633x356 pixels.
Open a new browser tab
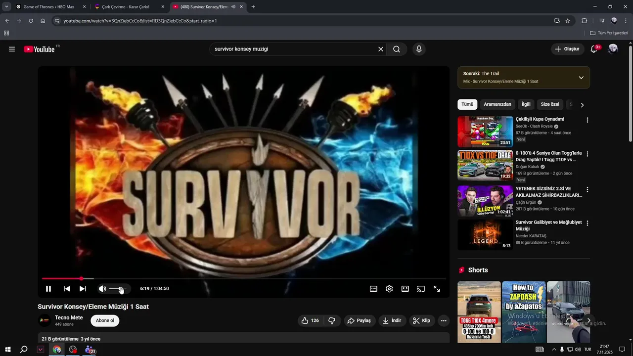click(253, 7)
